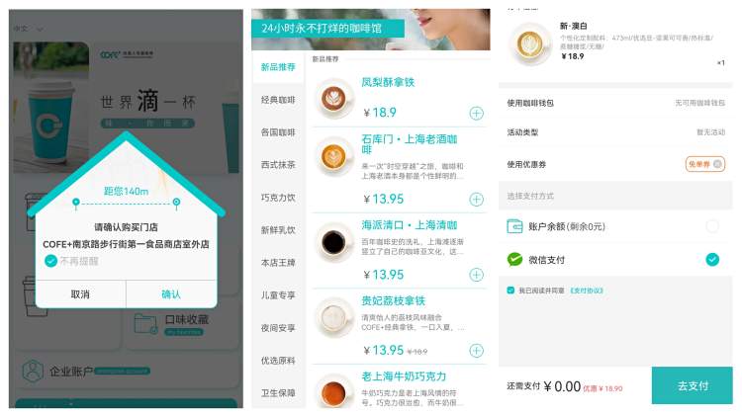This screenshot has width=742, height=417.
Task: Tap the 账户余额 wallet icon
Action: (x=514, y=226)
